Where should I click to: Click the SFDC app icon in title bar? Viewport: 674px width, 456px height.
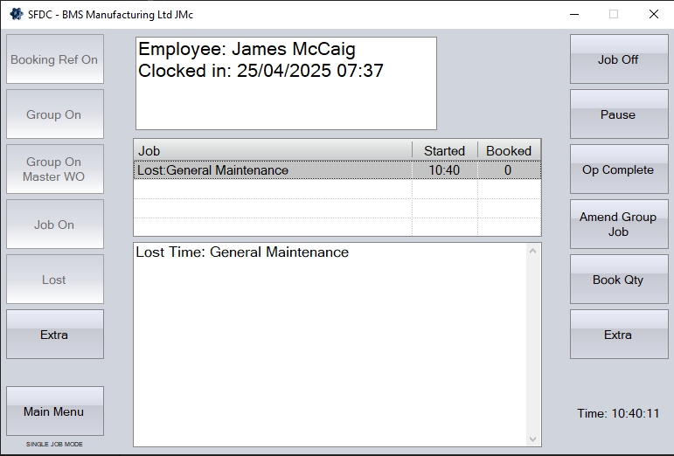point(16,14)
